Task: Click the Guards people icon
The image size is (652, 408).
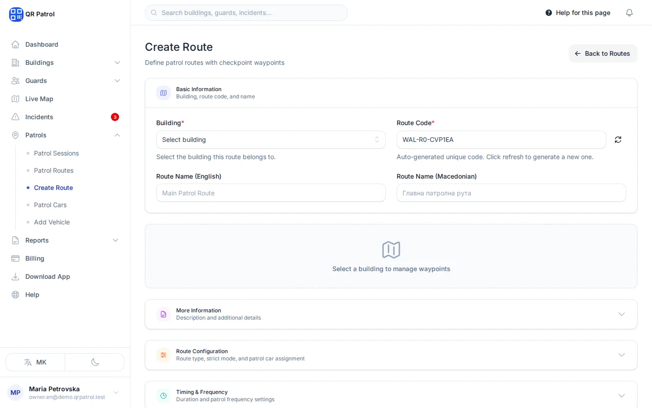Action: coord(15,81)
